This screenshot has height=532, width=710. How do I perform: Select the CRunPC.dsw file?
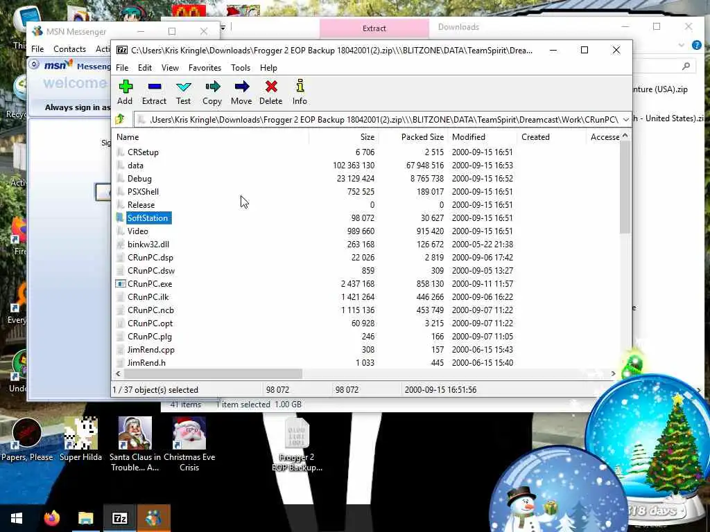click(150, 271)
